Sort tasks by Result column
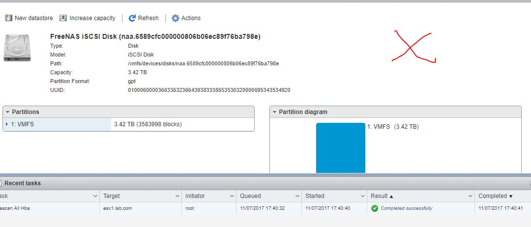Viewport: 531px width, 227px height. point(382,196)
